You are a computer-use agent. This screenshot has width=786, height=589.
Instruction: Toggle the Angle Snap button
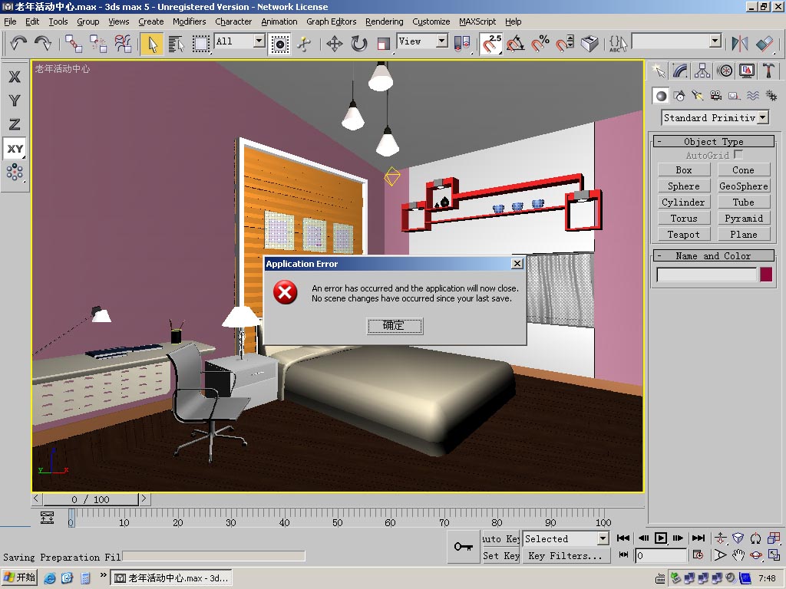tap(515, 44)
